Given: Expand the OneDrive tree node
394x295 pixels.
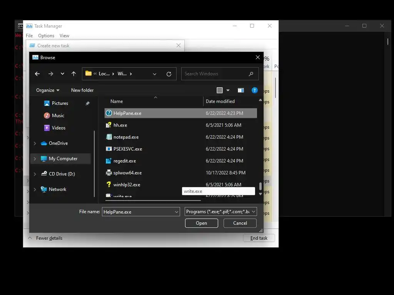Looking at the screenshot, I should [x=35, y=143].
